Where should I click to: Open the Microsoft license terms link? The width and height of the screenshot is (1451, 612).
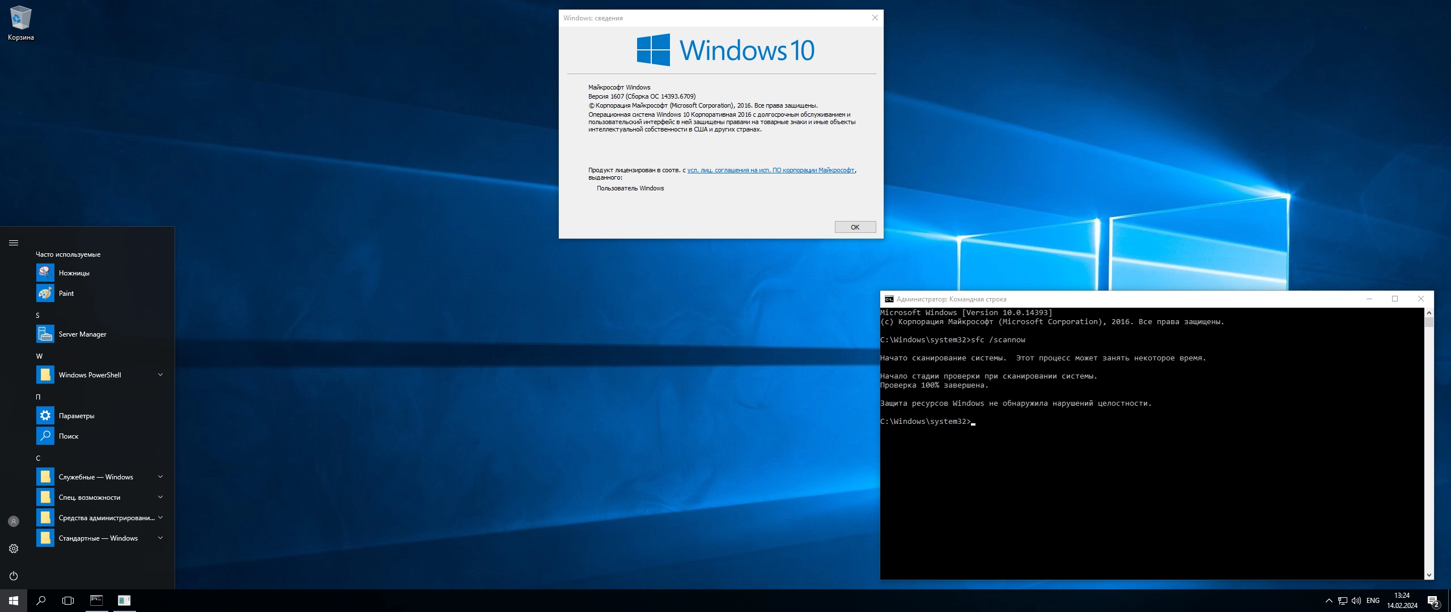click(x=770, y=170)
